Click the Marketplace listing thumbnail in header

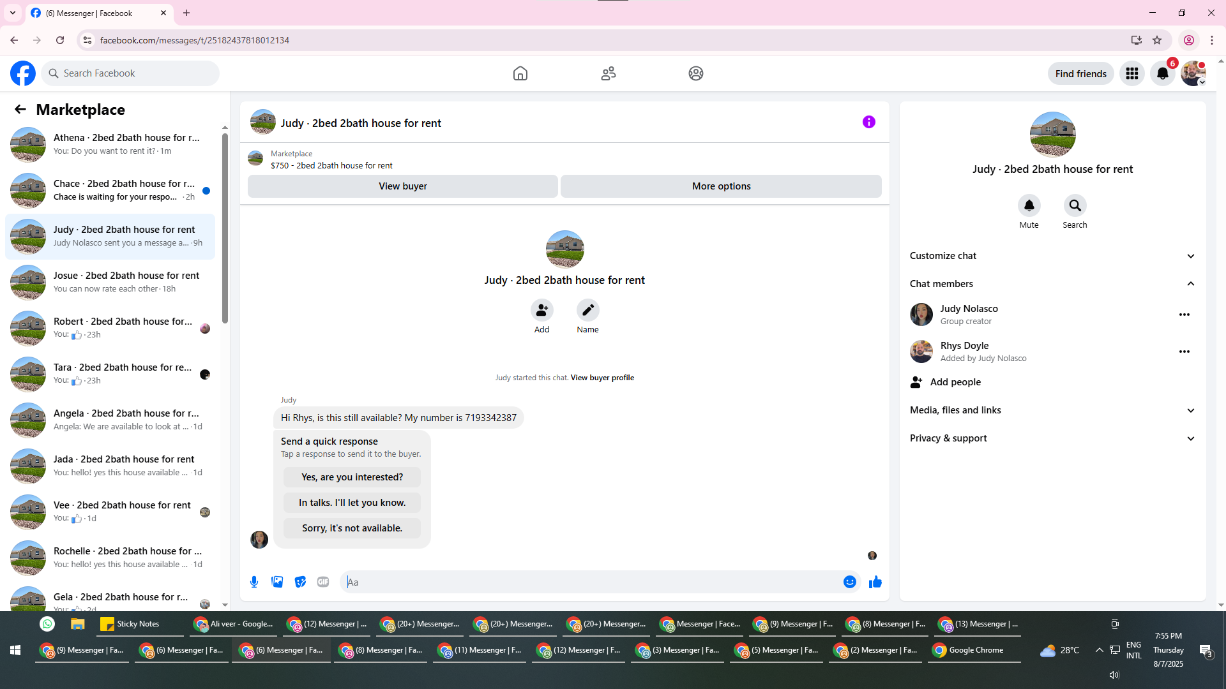click(255, 158)
